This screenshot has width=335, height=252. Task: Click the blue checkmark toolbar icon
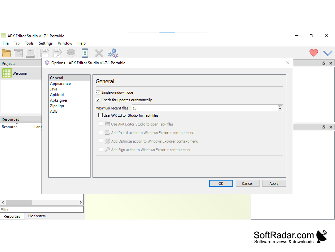tap(327, 53)
